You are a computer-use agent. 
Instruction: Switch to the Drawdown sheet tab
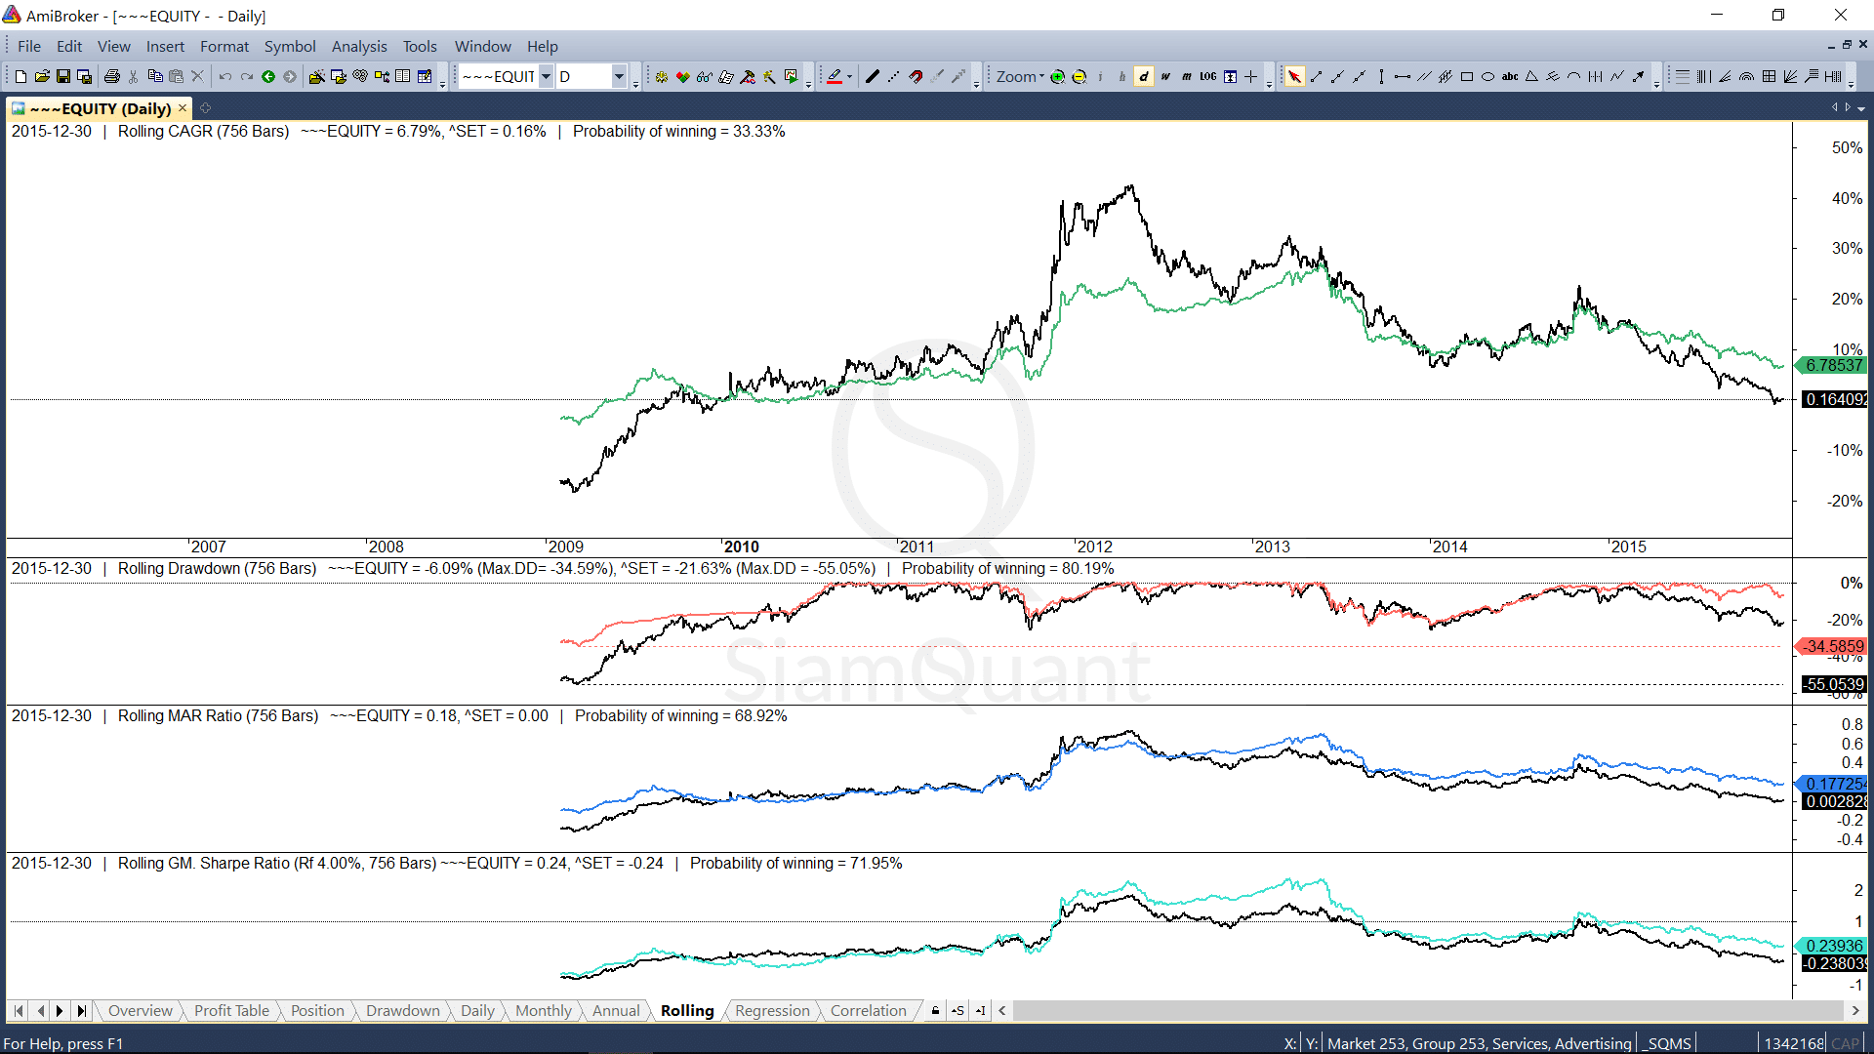(x=402, y=1010)
